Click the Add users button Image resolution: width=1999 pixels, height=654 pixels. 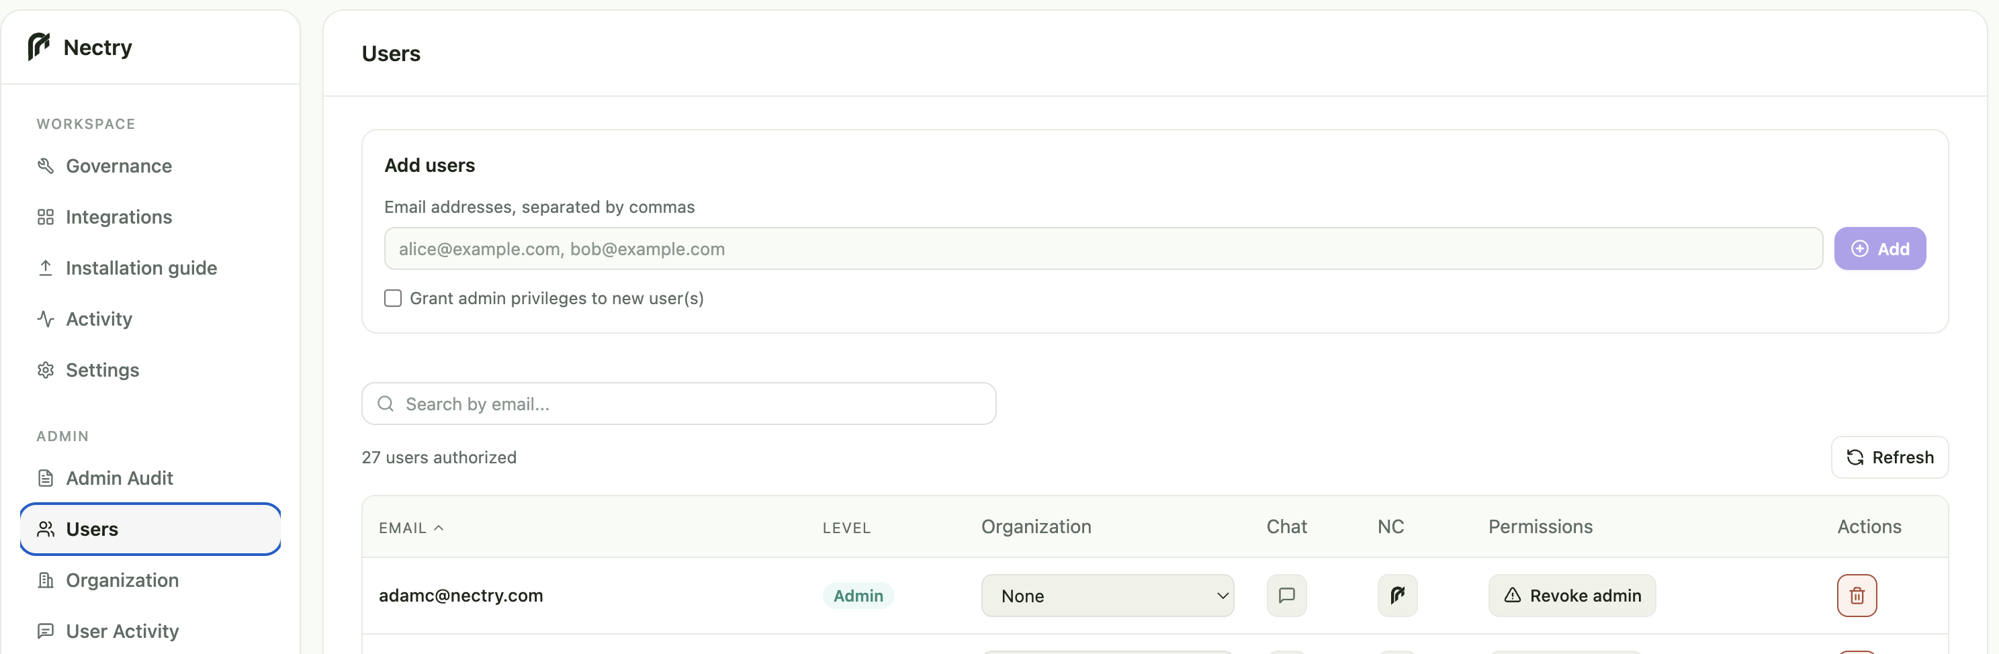(x=1879, y=249)
